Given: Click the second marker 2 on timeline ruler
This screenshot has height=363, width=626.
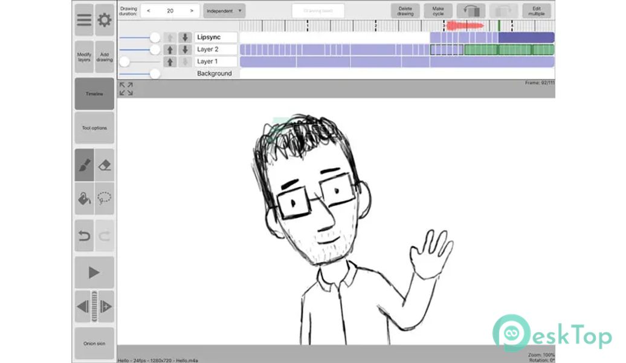Looking at the screenshot, I should click(x=376, y=25).
